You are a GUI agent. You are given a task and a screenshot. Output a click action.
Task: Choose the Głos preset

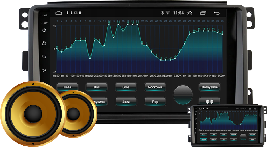126,87
